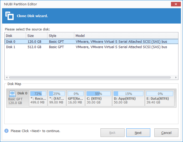Click the 25% usage bar of FAT partition
This screenshot has height=142, width=183.
click(57, 94)
